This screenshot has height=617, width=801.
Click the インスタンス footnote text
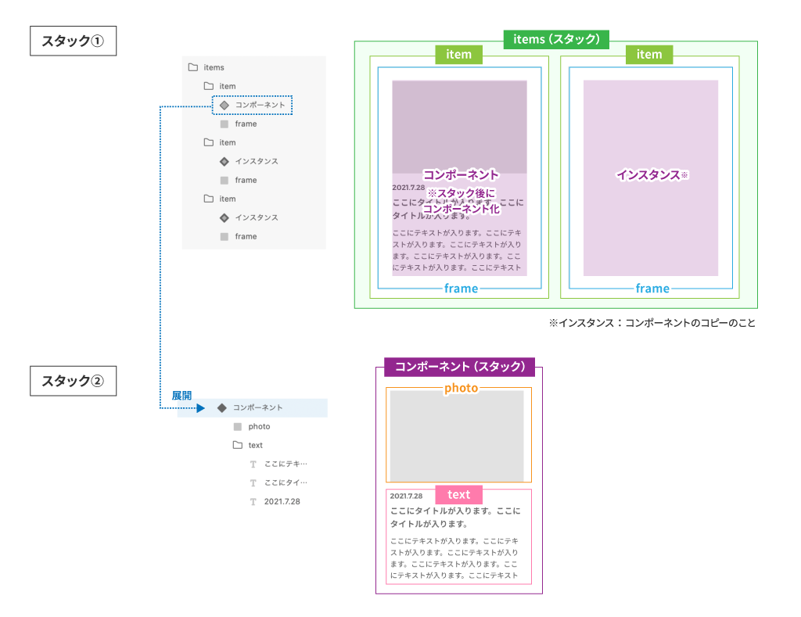pyautogui.click(x=652, y=323)
